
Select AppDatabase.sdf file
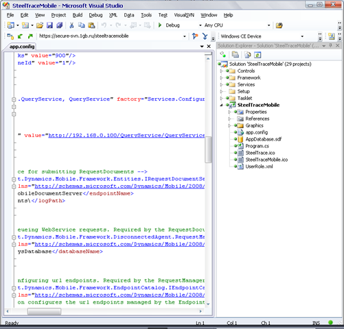click(x=264, y=139)
